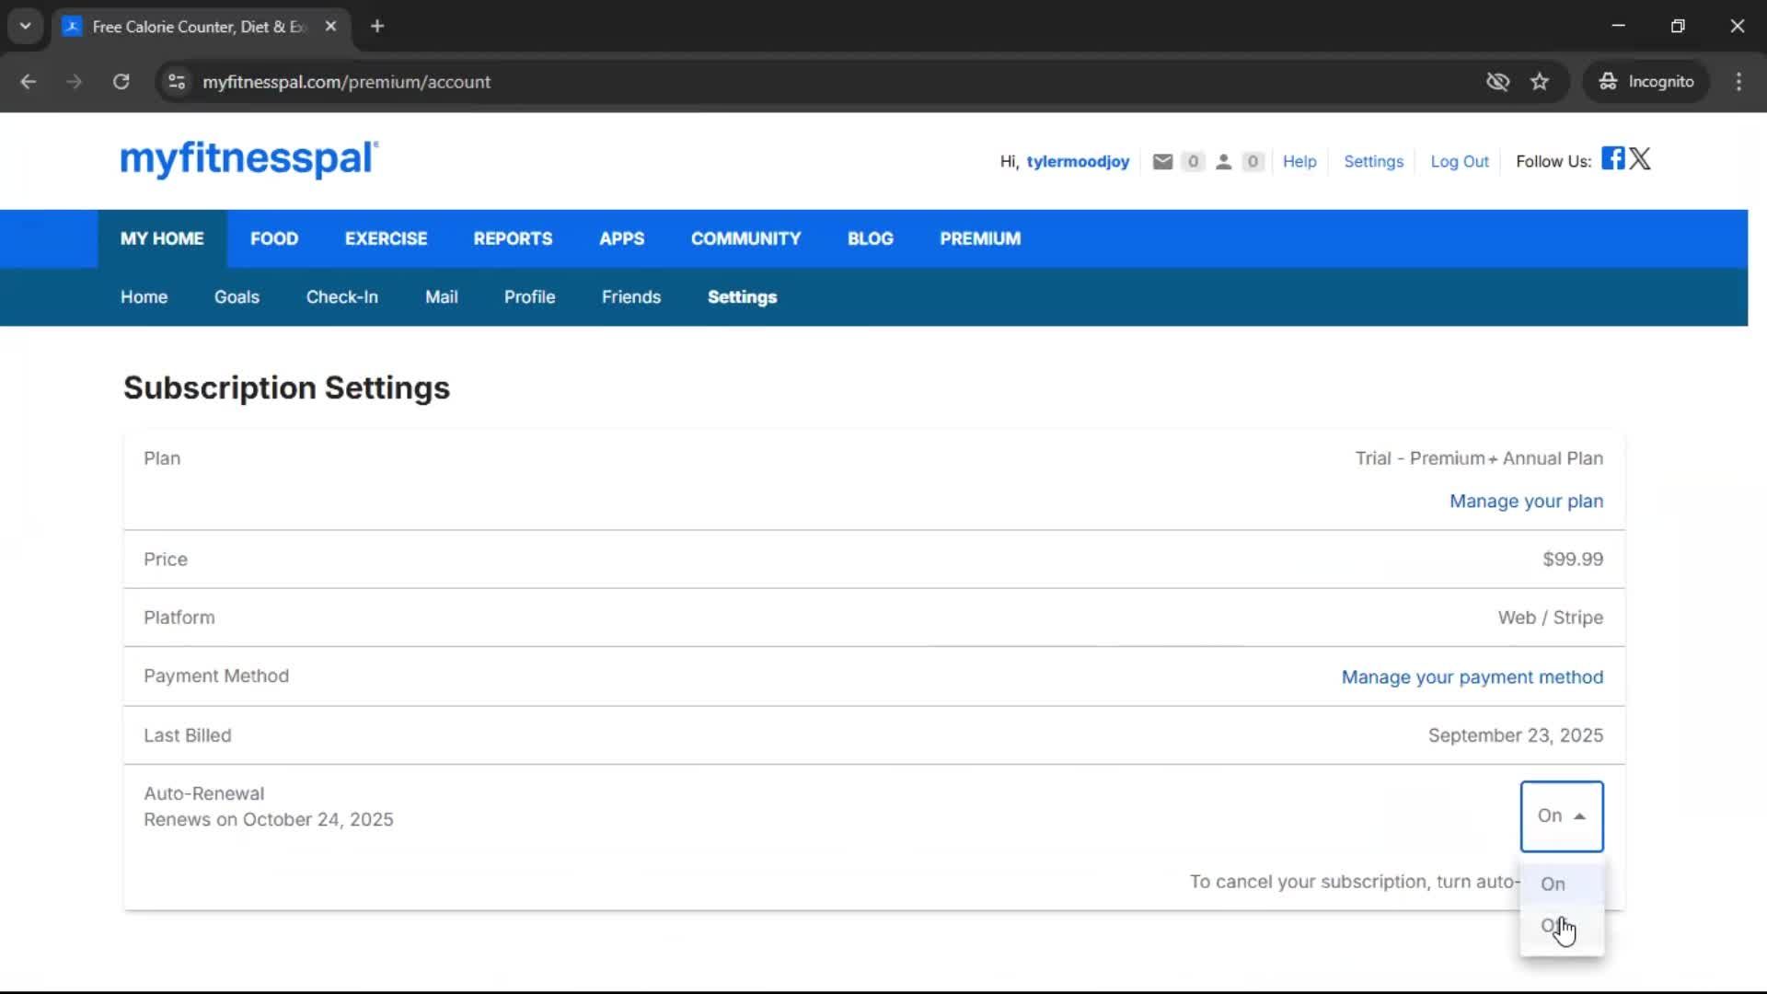
Task: Go to Check-In in the sub-navigation
Action: [x=341, y=297]
